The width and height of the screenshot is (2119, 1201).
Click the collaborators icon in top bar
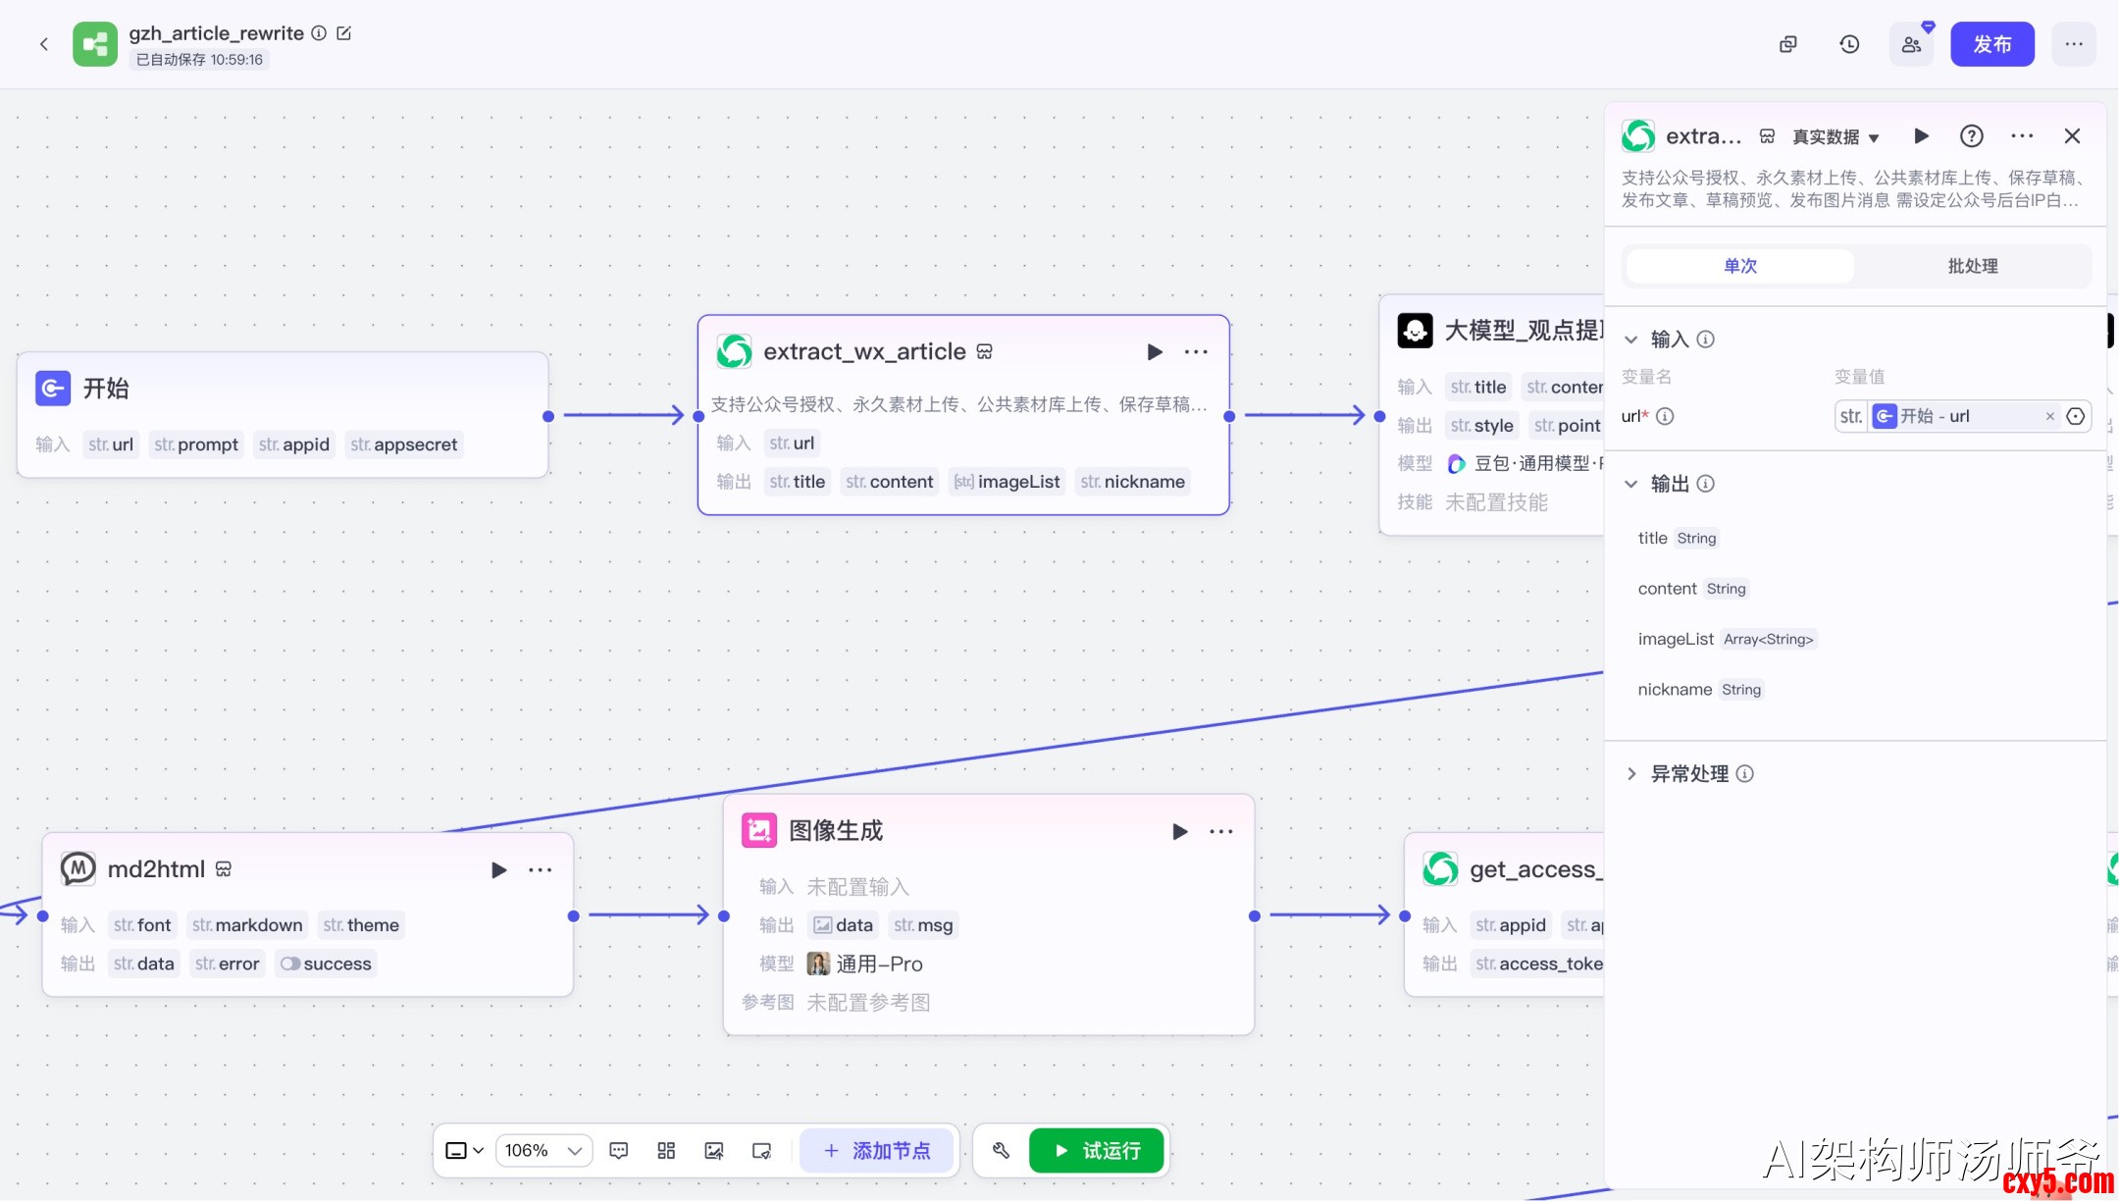pos(1911,44)
